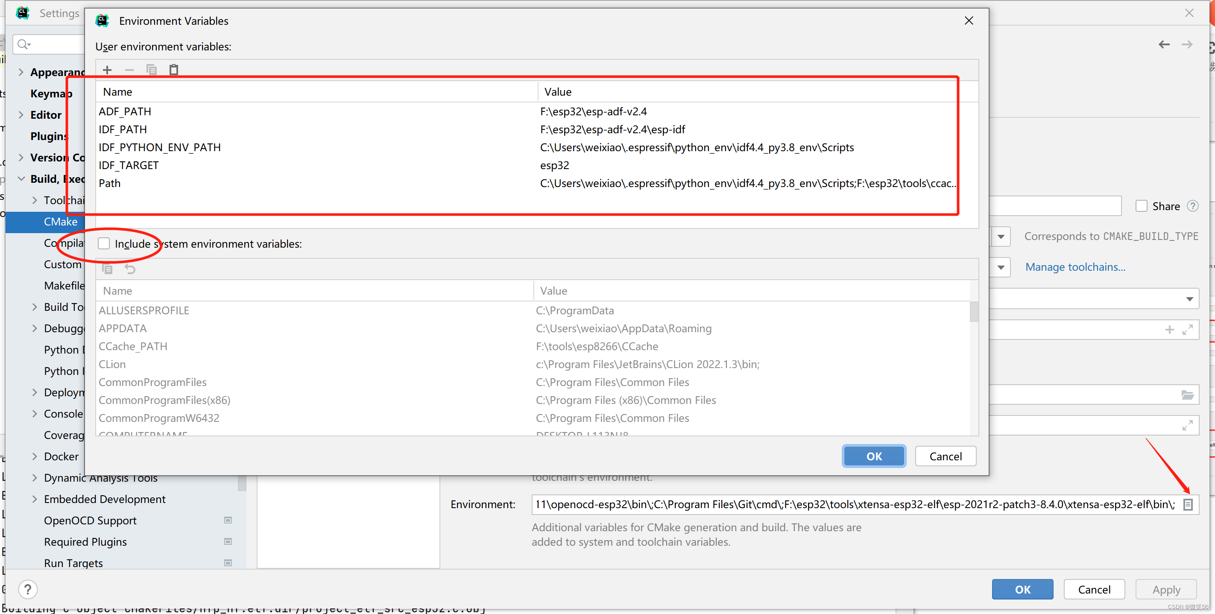
Task: Click Cancel in Environment Variables dialog
Action: (x=945, y=456)
